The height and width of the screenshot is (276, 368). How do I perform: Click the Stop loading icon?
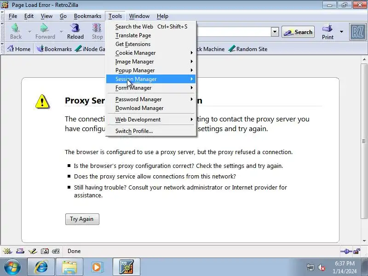(x=97, y=31)
